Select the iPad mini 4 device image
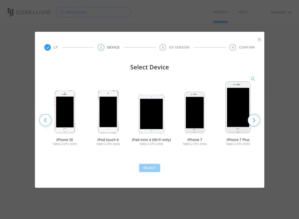The height and width of the screenshot is (219, 299). click(x=151, y=114)
